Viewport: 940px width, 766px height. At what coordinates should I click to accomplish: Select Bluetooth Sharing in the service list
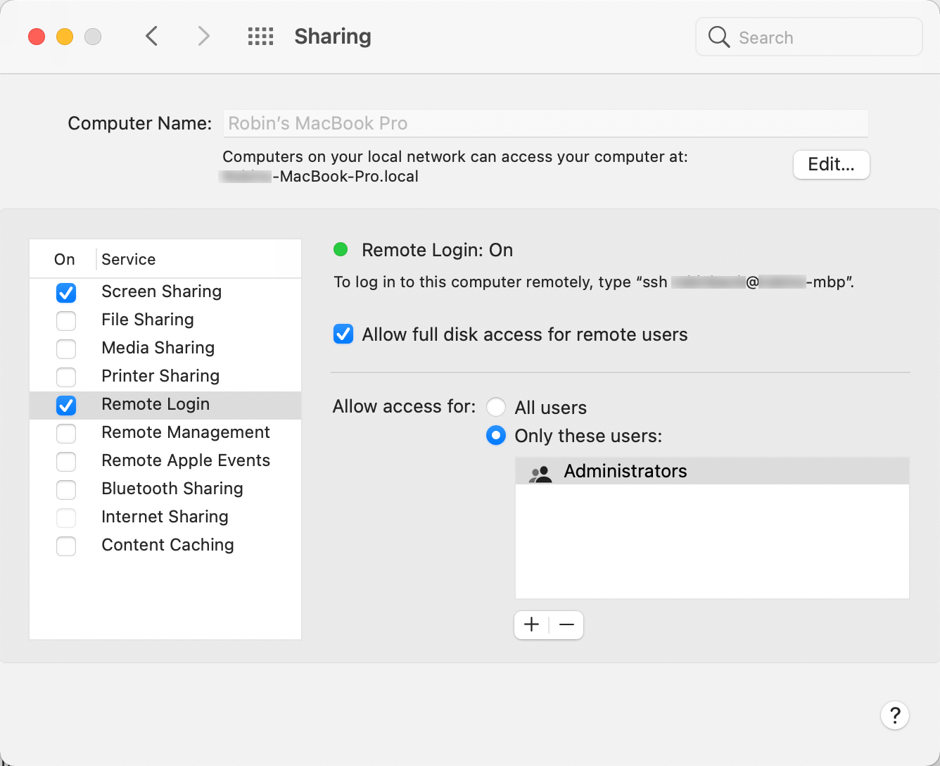click(165, 489)
